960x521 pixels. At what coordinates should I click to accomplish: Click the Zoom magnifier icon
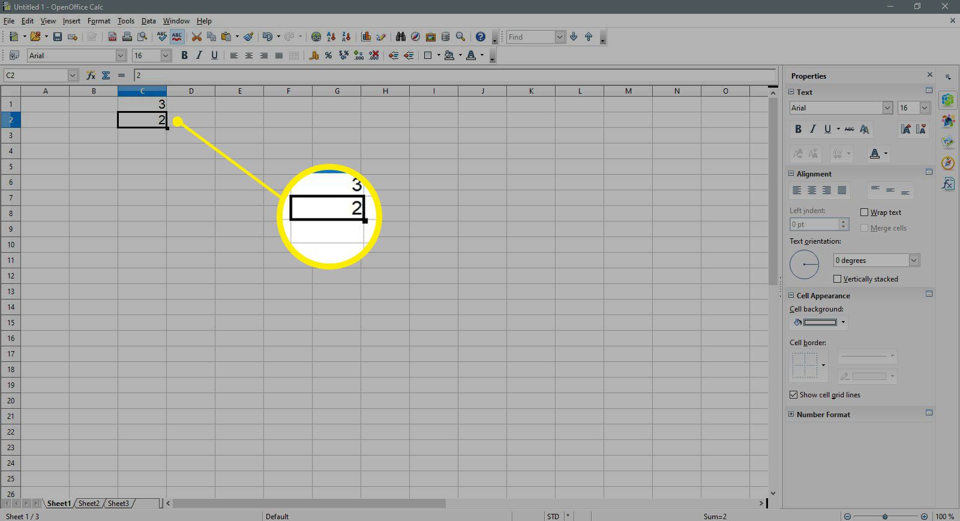461,37
